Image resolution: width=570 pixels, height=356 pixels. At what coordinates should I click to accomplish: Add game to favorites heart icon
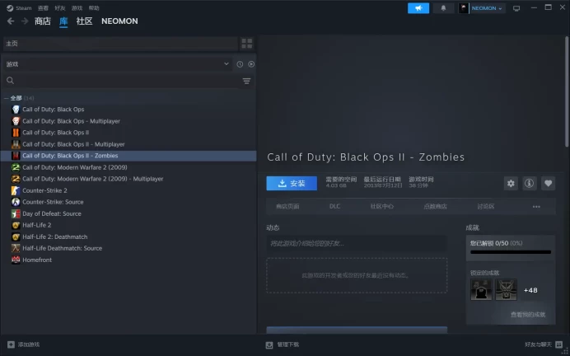tap(549, 183)
